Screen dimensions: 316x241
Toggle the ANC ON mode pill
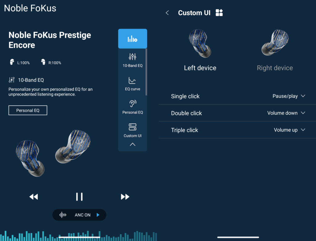[x=79, y=215]
